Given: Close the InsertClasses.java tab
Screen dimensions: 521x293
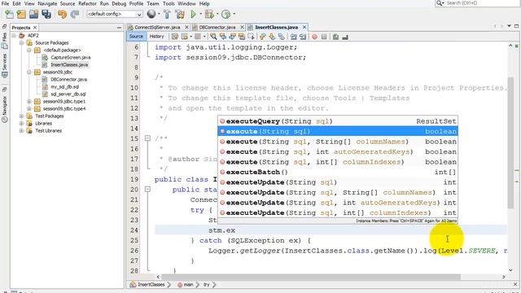Looking at the screenshot, I should click(304, 27).
